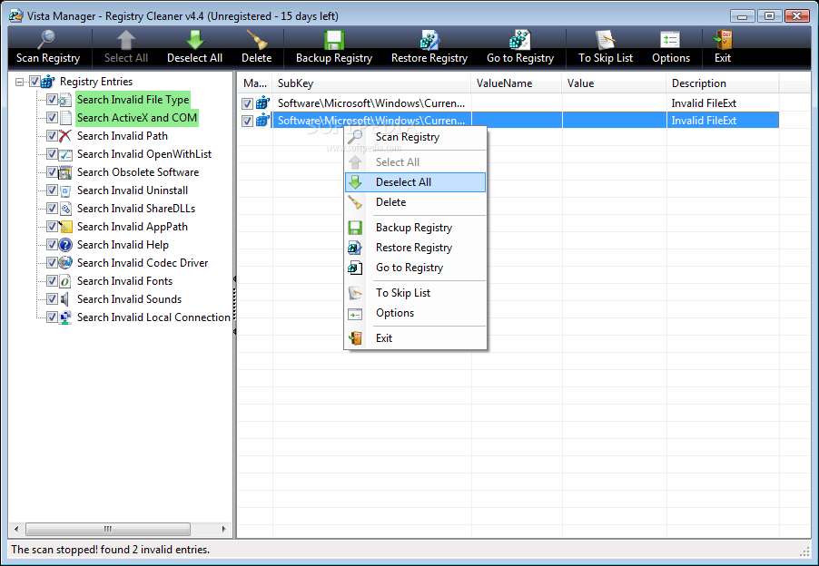Sort by the ValueName column header
Image resolution: width=819 pixels, height=566 pixels.
(516, 83)
